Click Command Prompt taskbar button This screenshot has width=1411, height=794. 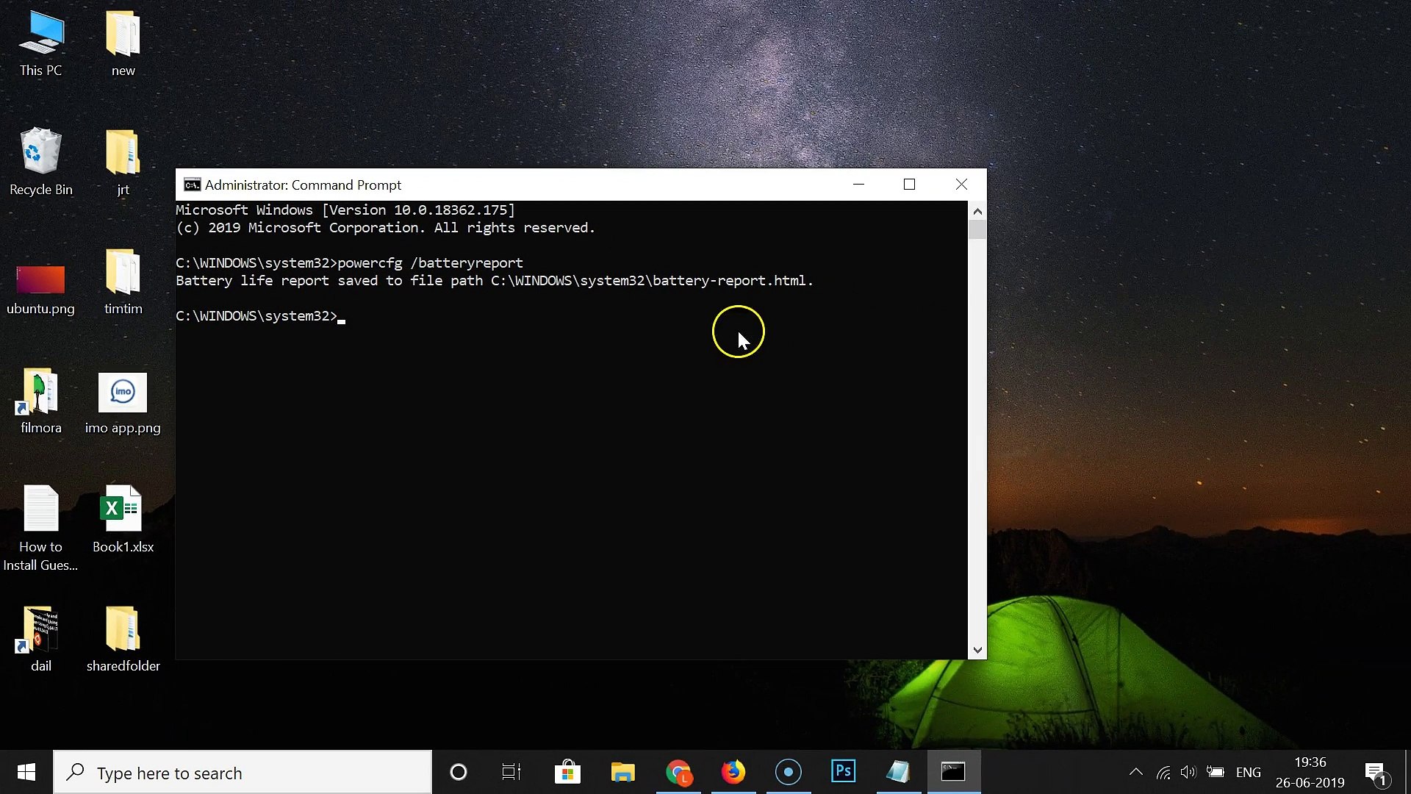coord(954,772)
